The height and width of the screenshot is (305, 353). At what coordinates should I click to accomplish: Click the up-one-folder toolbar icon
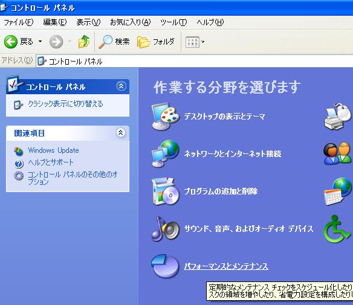(84, 42)
